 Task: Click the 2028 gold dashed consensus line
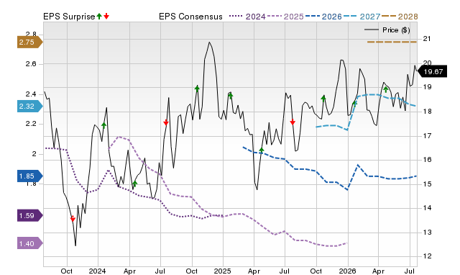[x=392, y=42]
